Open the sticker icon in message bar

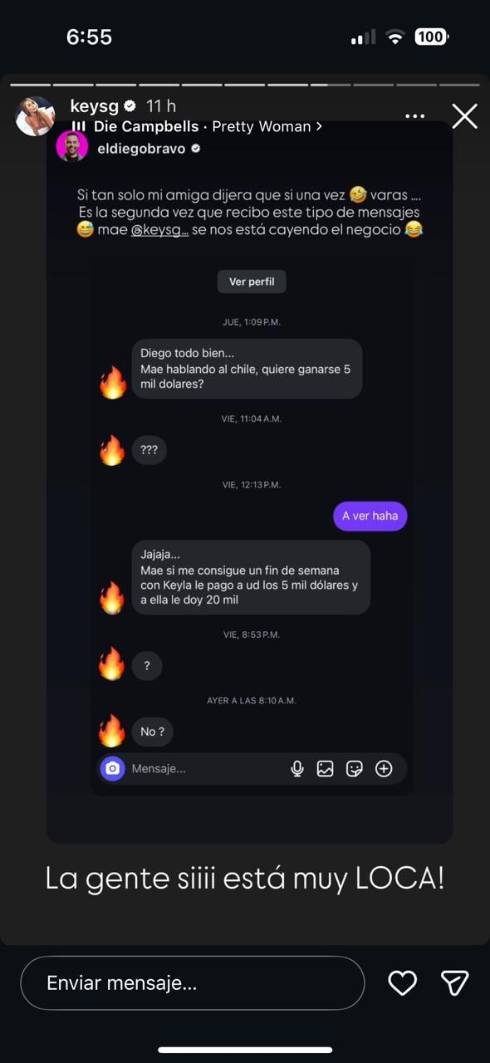click(x=355, y=769)
